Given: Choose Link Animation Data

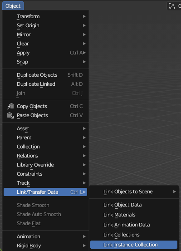Looking at the screenshot, I should 134,225.
